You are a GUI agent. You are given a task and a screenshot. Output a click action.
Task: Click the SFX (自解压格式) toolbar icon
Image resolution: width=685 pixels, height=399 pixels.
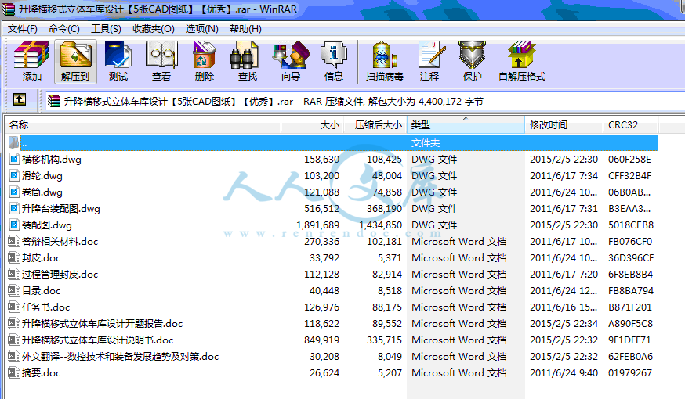[x=522, y=62]
